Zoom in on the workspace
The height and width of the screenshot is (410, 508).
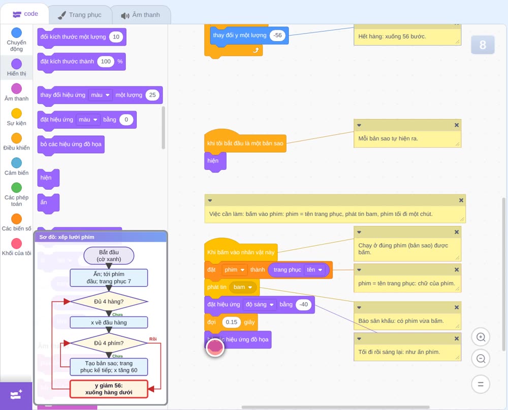point(481,337)
